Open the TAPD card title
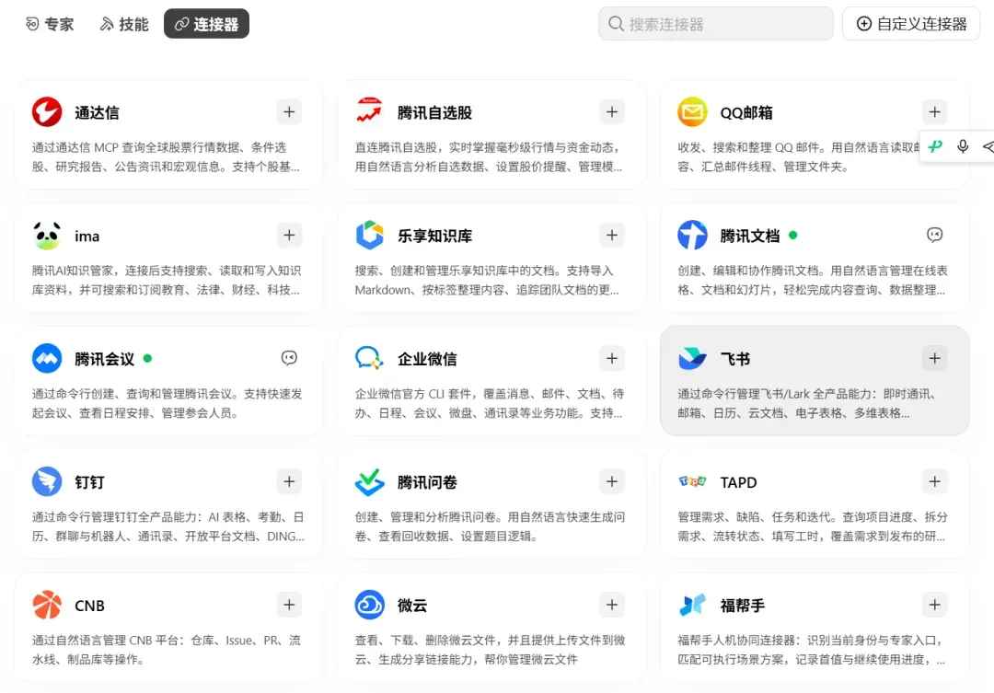994x693 pixels. click(x=738, y=482)
